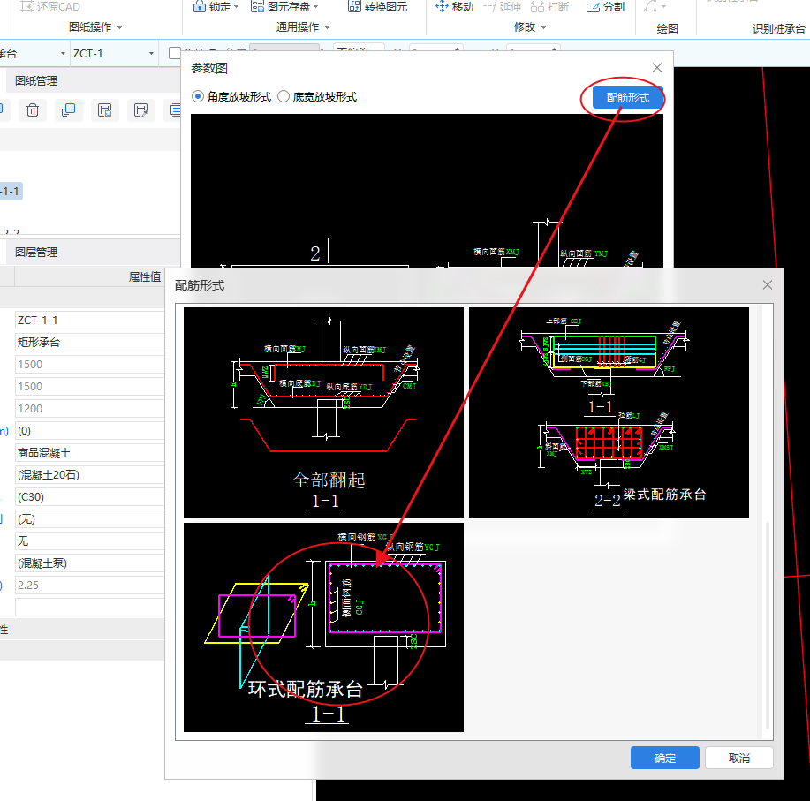Select 角度放坡形式 radio option
Screen dimensions: 810x801
231,96
